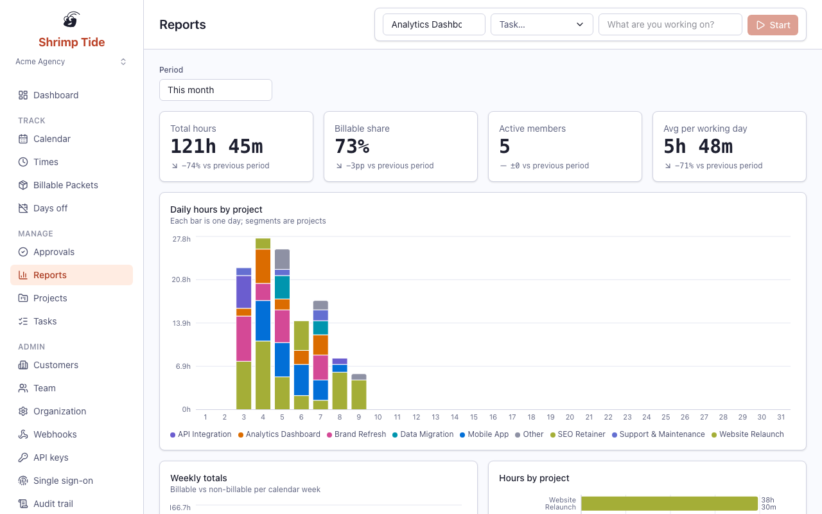Click the Projects folder icon
This screenshot has height=514, width=822.
[x=23, y=298]
